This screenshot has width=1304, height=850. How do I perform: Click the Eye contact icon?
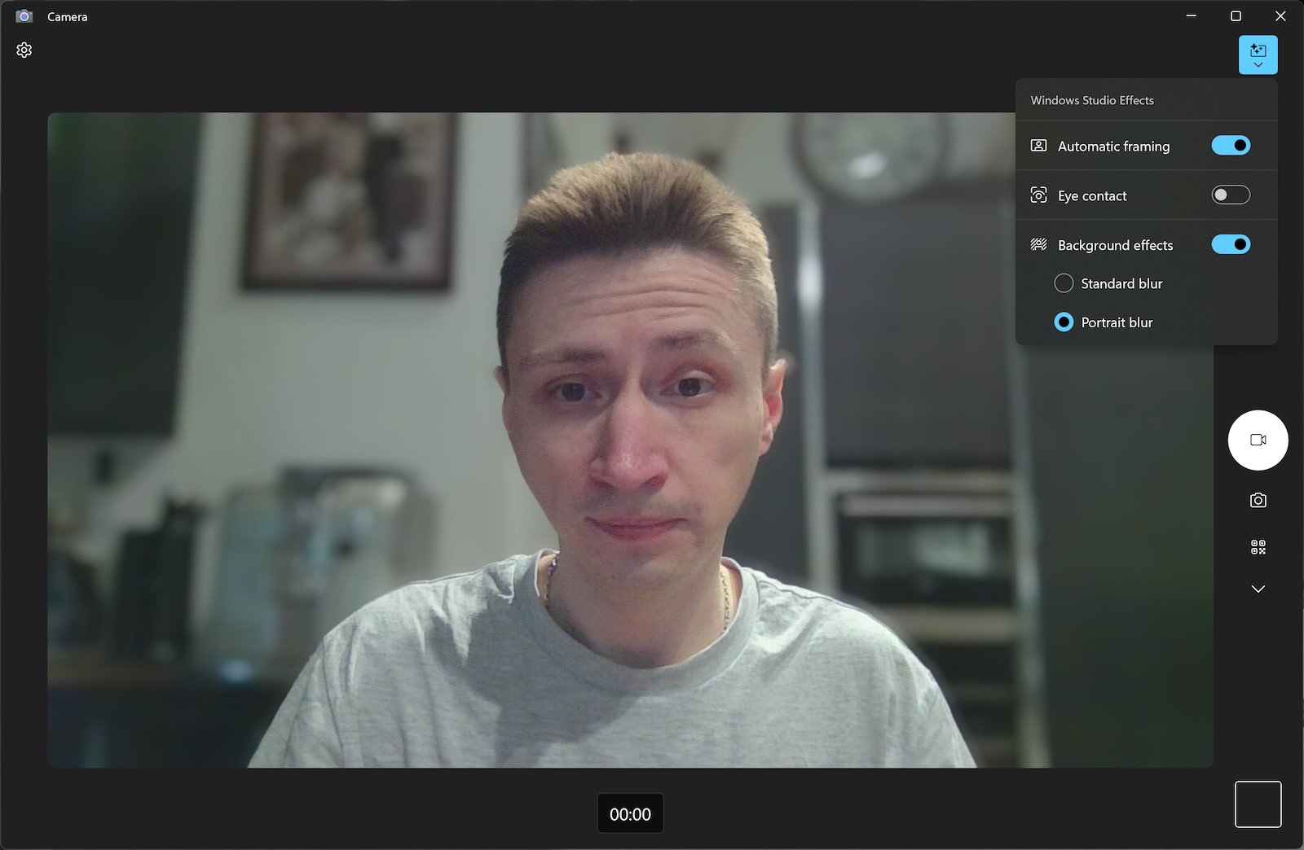pyautogui.click(x=1038, y=195)
